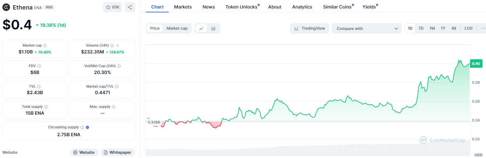Open the News tab
The height and width of the screenshot is (158, 486).
pos(209,7)
